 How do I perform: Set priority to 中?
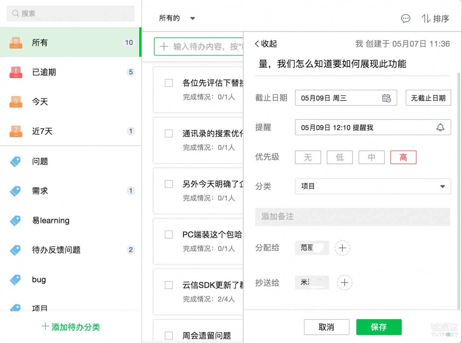(x=371, y=157)
